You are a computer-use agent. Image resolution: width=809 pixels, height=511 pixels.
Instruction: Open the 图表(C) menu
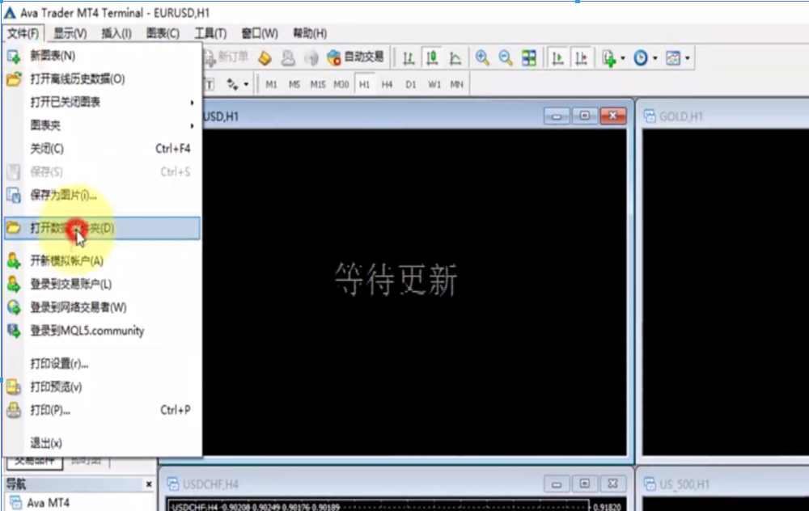click(x=163, y=33)
